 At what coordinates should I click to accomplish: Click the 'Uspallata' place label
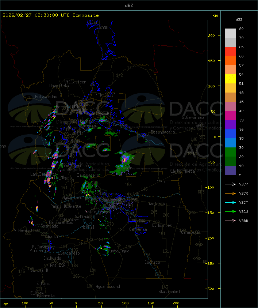tap(59, 86)
